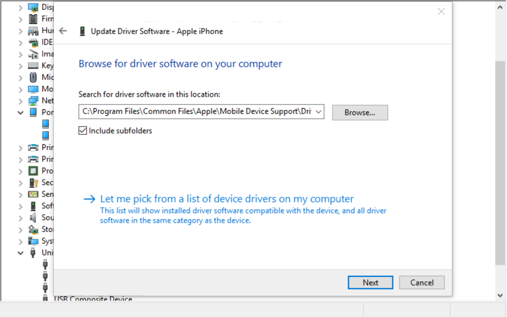This screenshot has height=317, width=507.
Task: Expand the Key tree node
Action: click(x=20, y=66)
